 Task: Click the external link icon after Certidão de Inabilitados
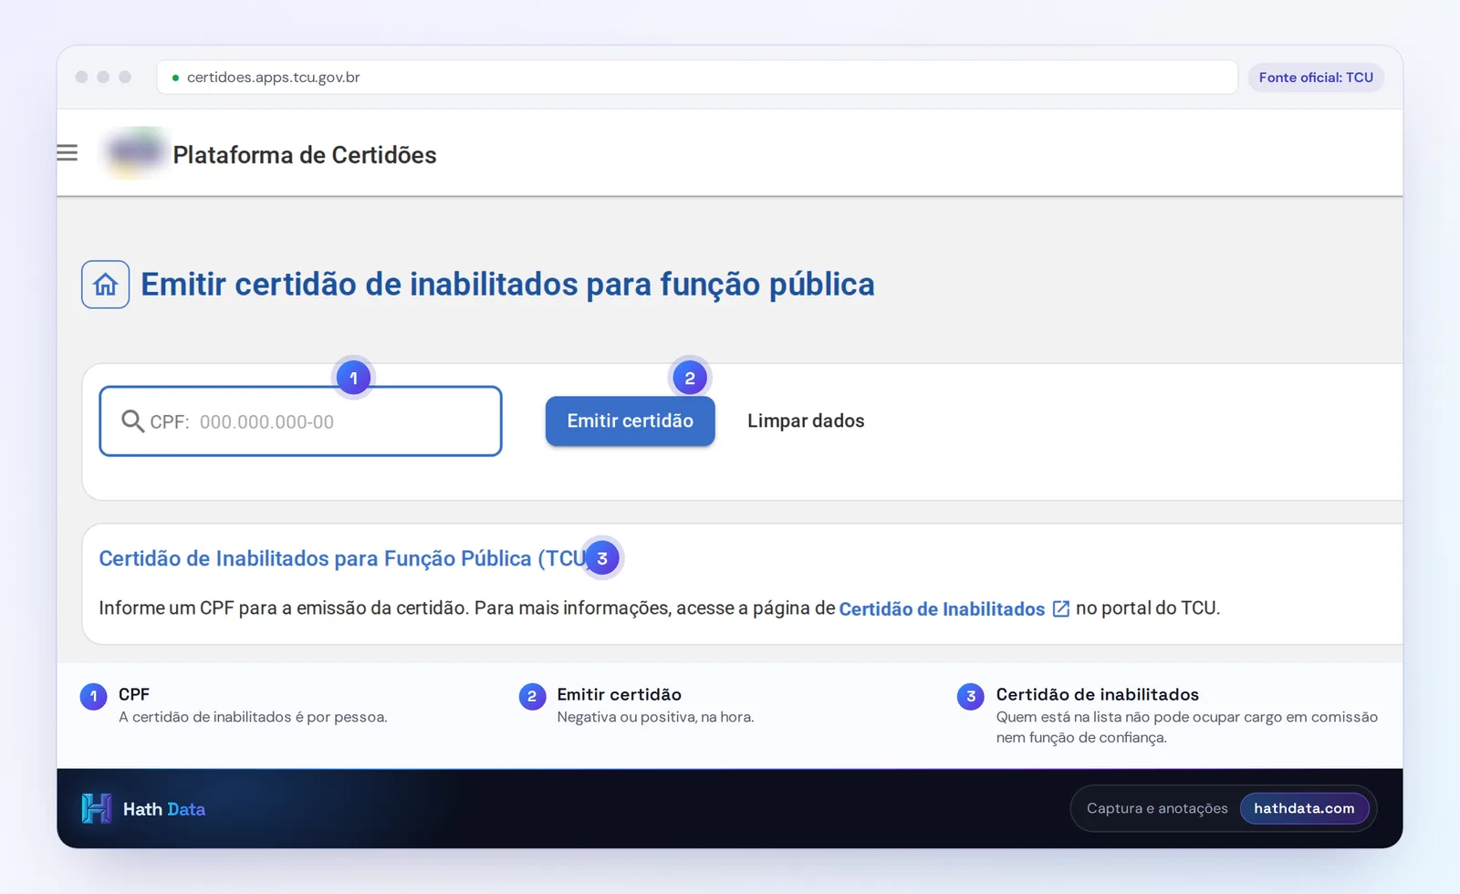1061,608
